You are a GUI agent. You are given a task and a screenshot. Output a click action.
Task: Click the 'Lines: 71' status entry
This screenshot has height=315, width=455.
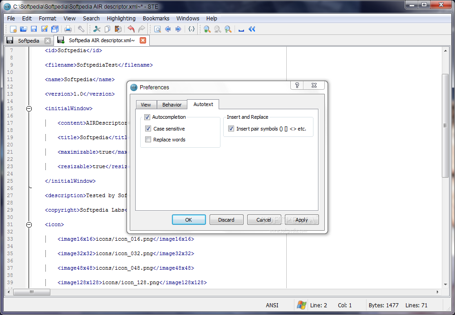pos(416,305)
